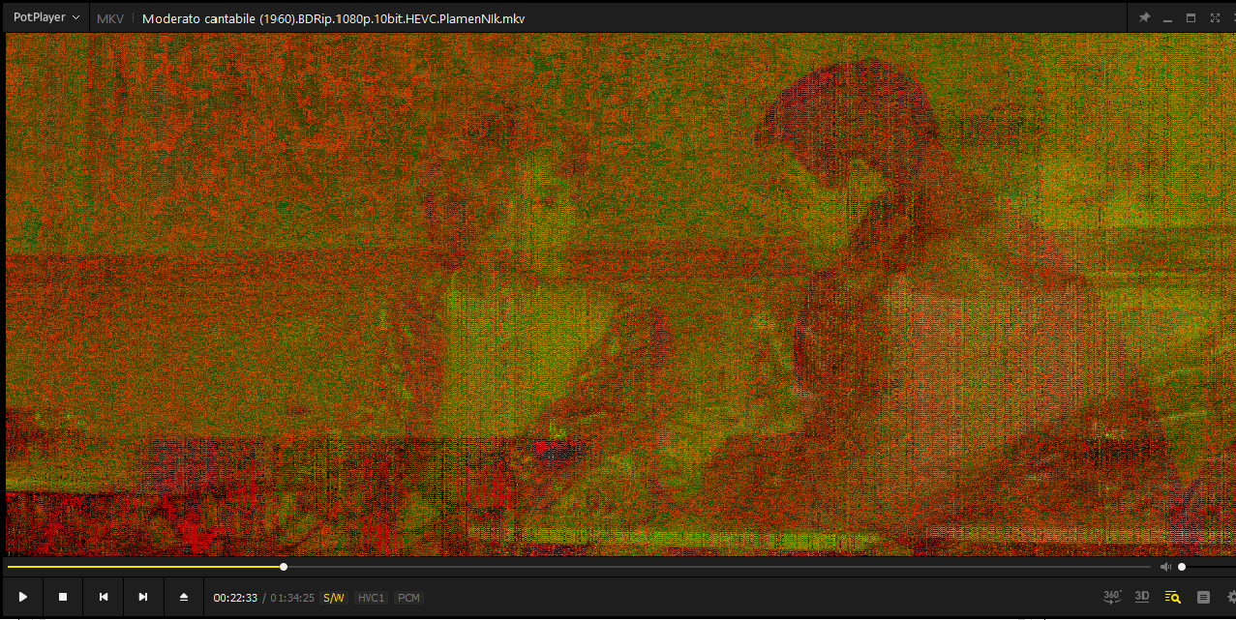
Task: Mute audio with the speaker icon
Action: 1165,567
